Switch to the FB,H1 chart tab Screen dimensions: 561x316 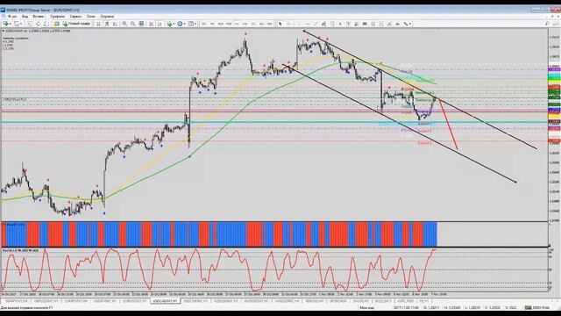coord(423,301)
